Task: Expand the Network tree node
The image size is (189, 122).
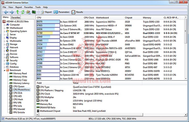Action: (4, 48)
